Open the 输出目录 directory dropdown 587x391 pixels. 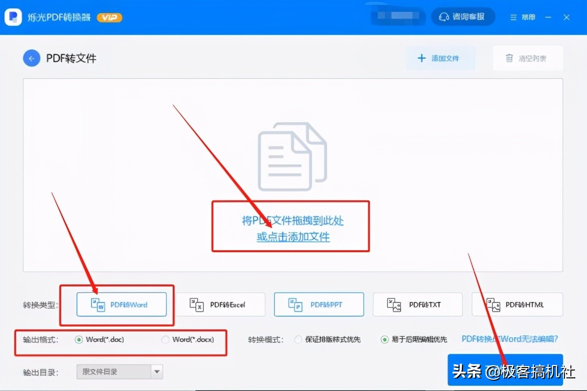(158, 371)
